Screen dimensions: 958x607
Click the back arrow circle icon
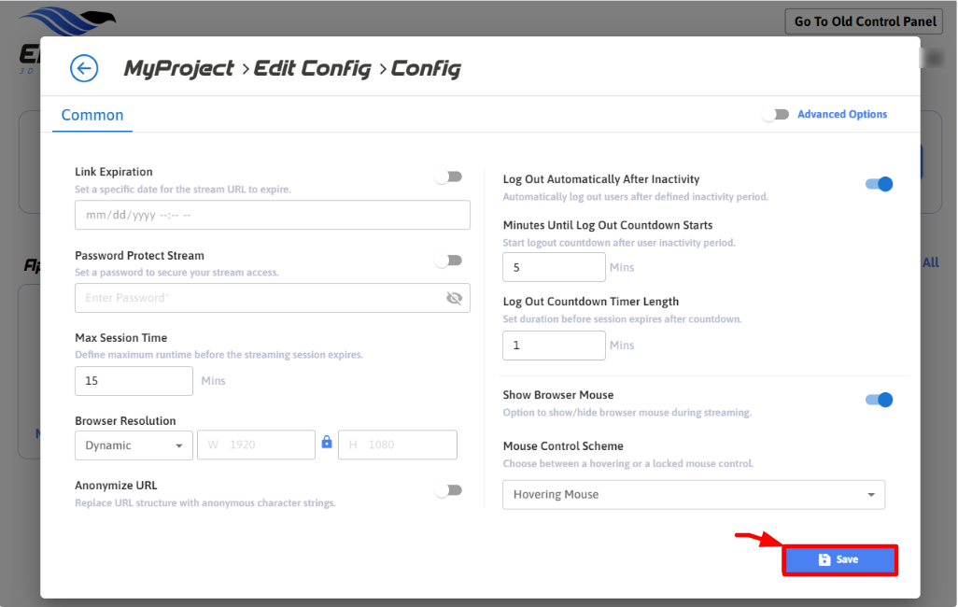pos(84,68)
